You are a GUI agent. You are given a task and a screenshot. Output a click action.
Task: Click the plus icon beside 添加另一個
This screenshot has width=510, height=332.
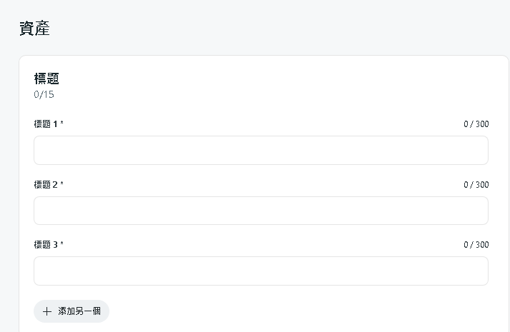point(47,311)
